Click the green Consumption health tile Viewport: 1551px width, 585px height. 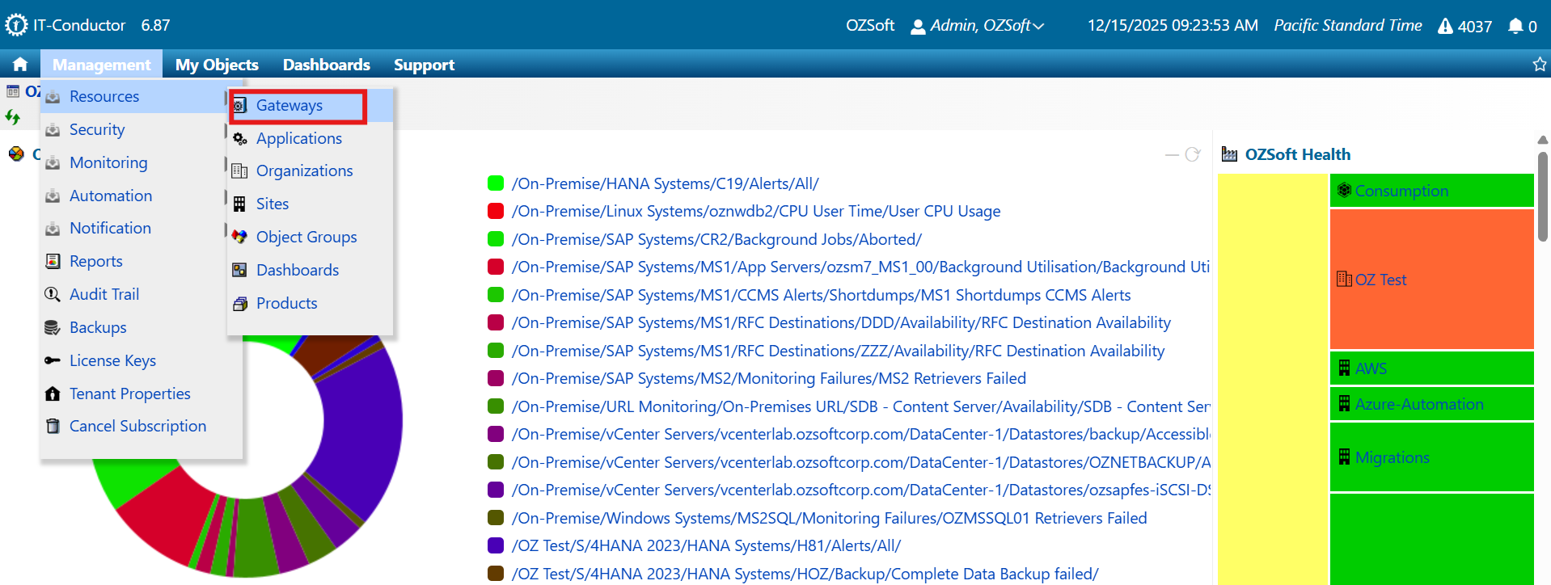tap(1431, 191)
